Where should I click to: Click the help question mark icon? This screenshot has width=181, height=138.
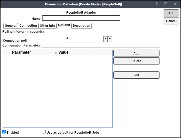(156, 4)
